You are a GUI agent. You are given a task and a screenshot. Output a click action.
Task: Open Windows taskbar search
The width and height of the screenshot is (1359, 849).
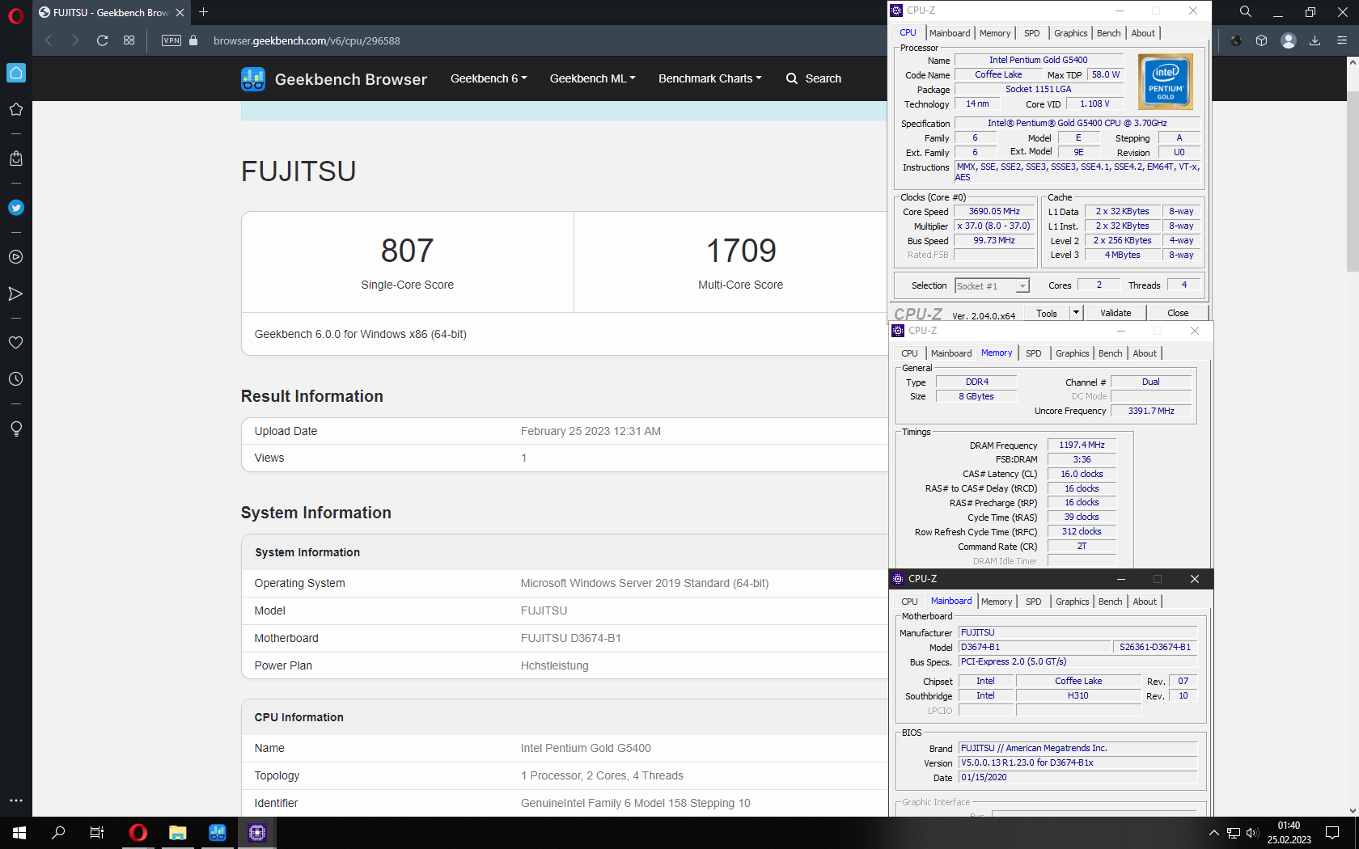(x=58, y=833)
